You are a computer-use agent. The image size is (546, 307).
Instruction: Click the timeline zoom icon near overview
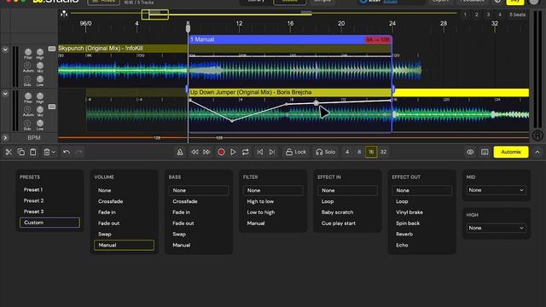click(x=64, y=14)
